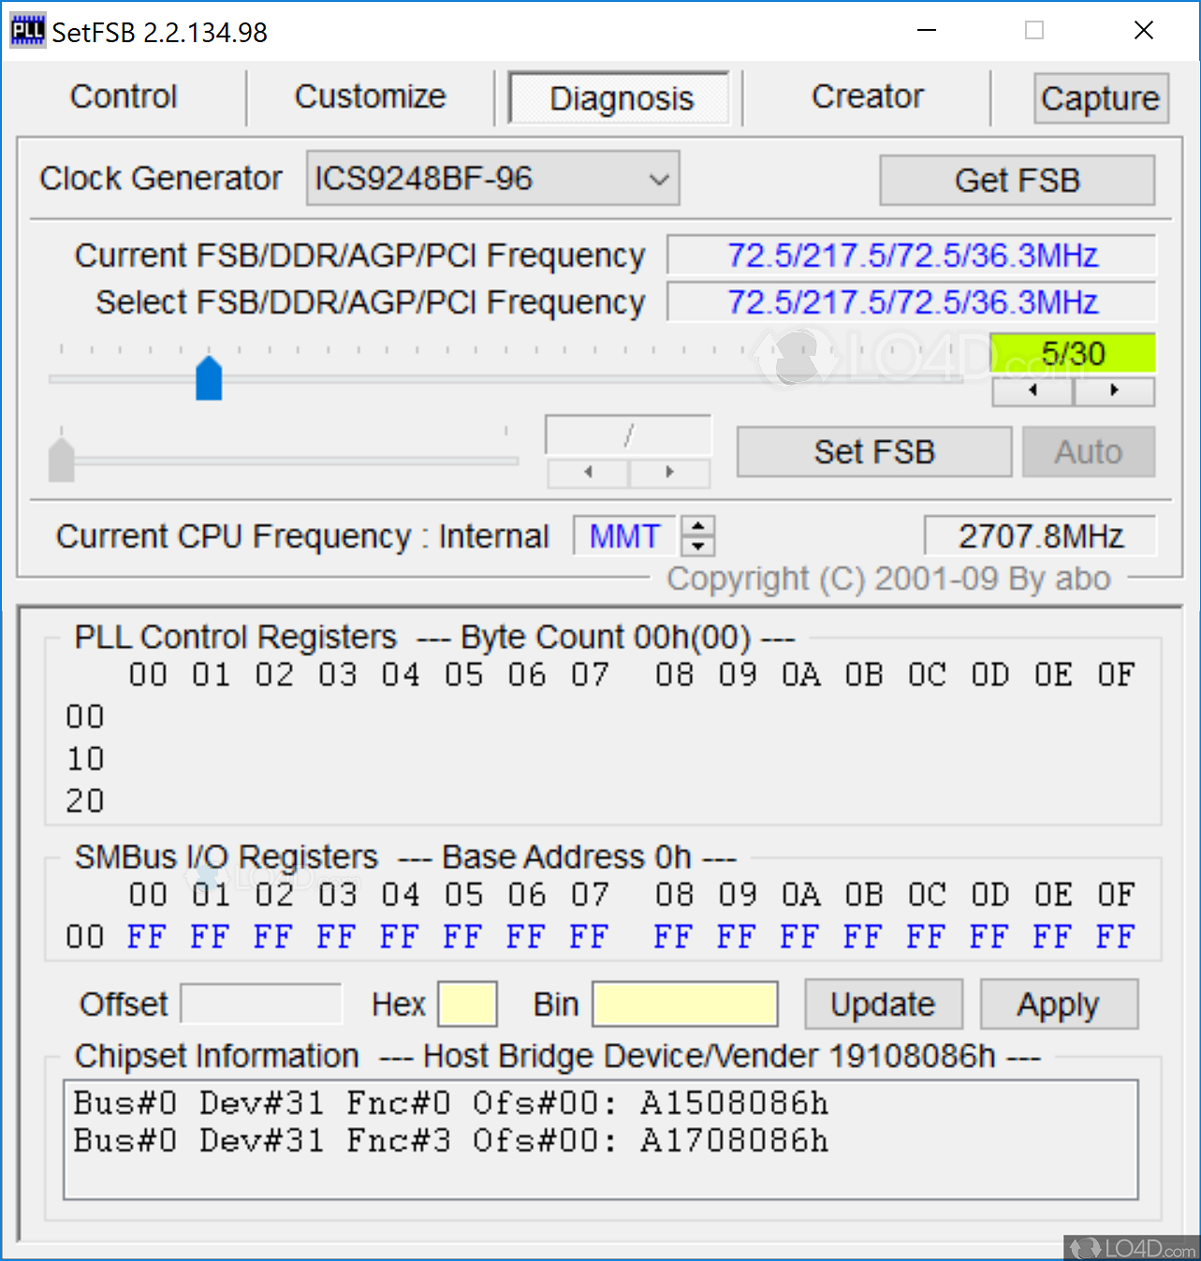Click the SetFSB PLL app icon in title bar
This screenshot has height=1261, width=1201.
27,31
